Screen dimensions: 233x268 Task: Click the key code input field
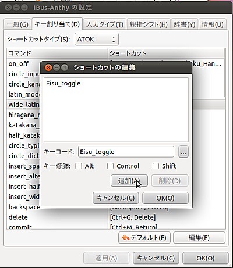coord(126,152)
